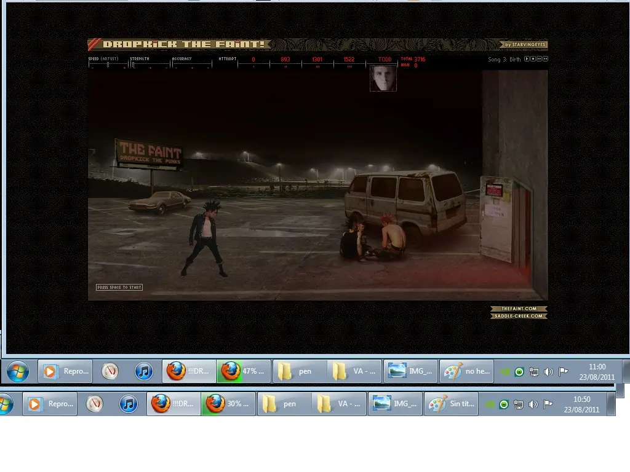Image resolution: width=630 pixels, height=472 pixels.
Task: Open the clock gadget icon on 11:00 taskbar
Action: pos(110,371)
